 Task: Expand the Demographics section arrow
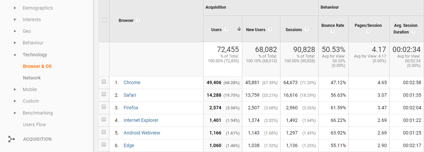15,8
